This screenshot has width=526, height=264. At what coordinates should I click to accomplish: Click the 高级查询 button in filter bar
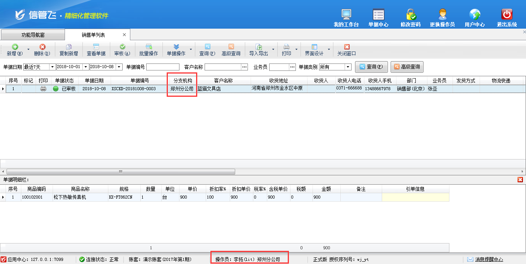[x=407, y=67]
